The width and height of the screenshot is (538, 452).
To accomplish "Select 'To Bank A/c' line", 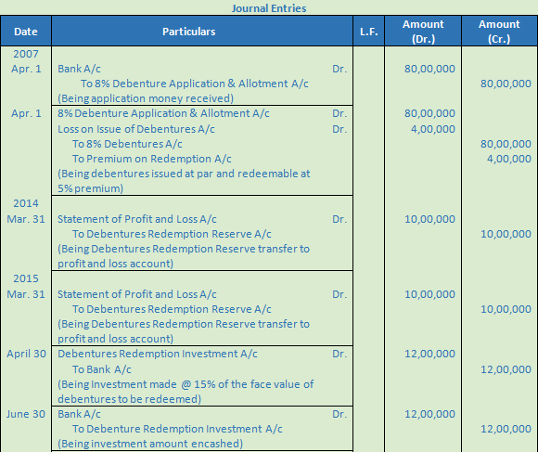I will coord(102,369).
